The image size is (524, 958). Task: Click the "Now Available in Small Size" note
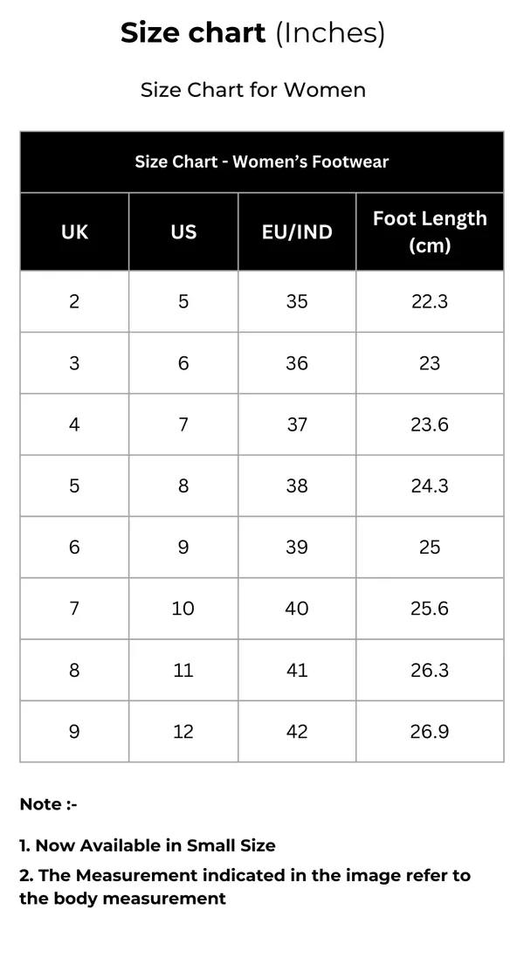pos(148,845)
